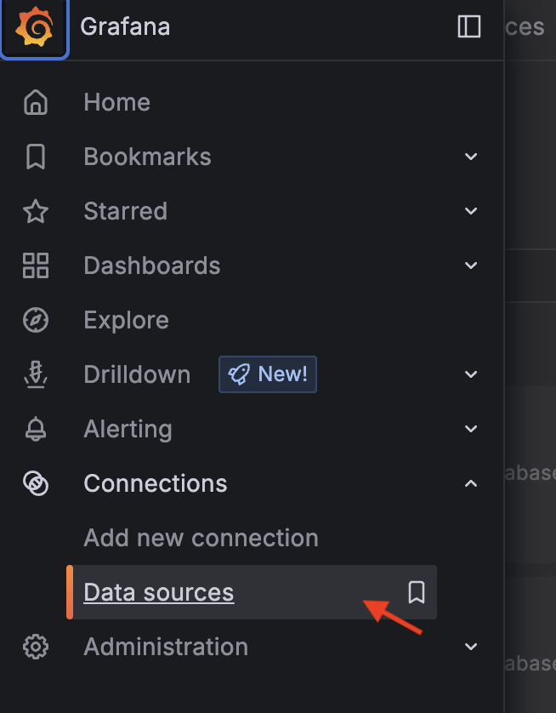Collapse the Connections section chevron
This screenshot has width=556, height=713.
[471, 484]
